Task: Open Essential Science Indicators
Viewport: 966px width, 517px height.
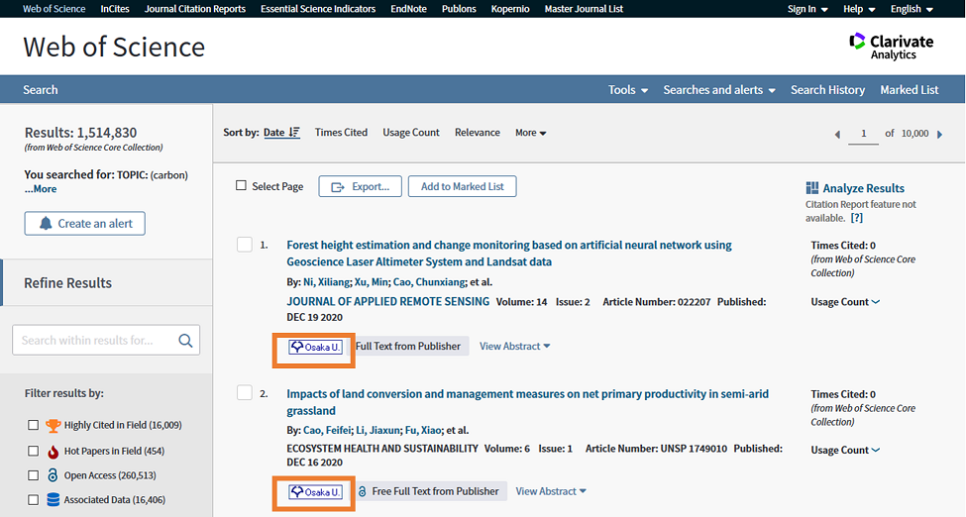Action: tap(318, 9)
